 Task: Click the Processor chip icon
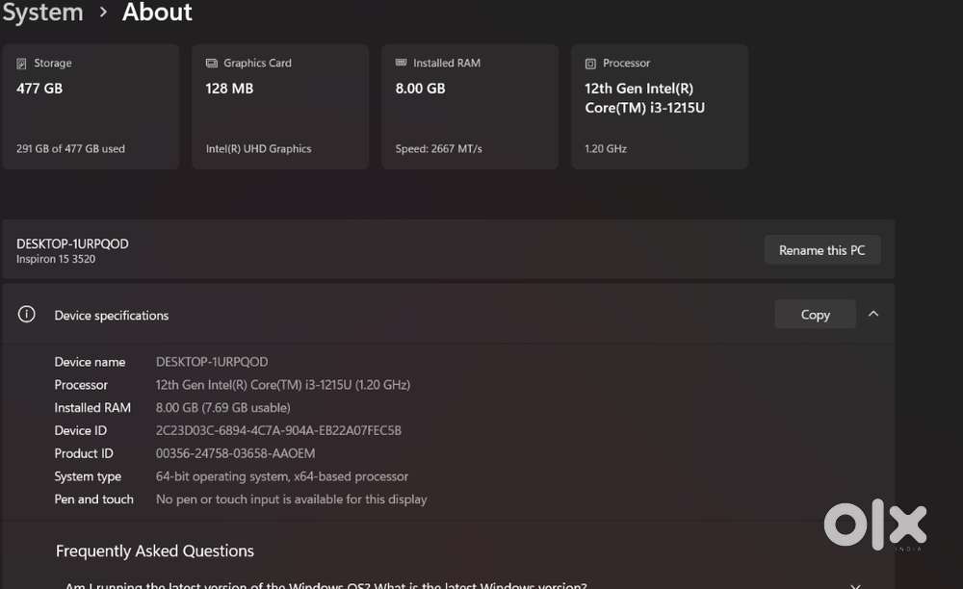[590, 64]
